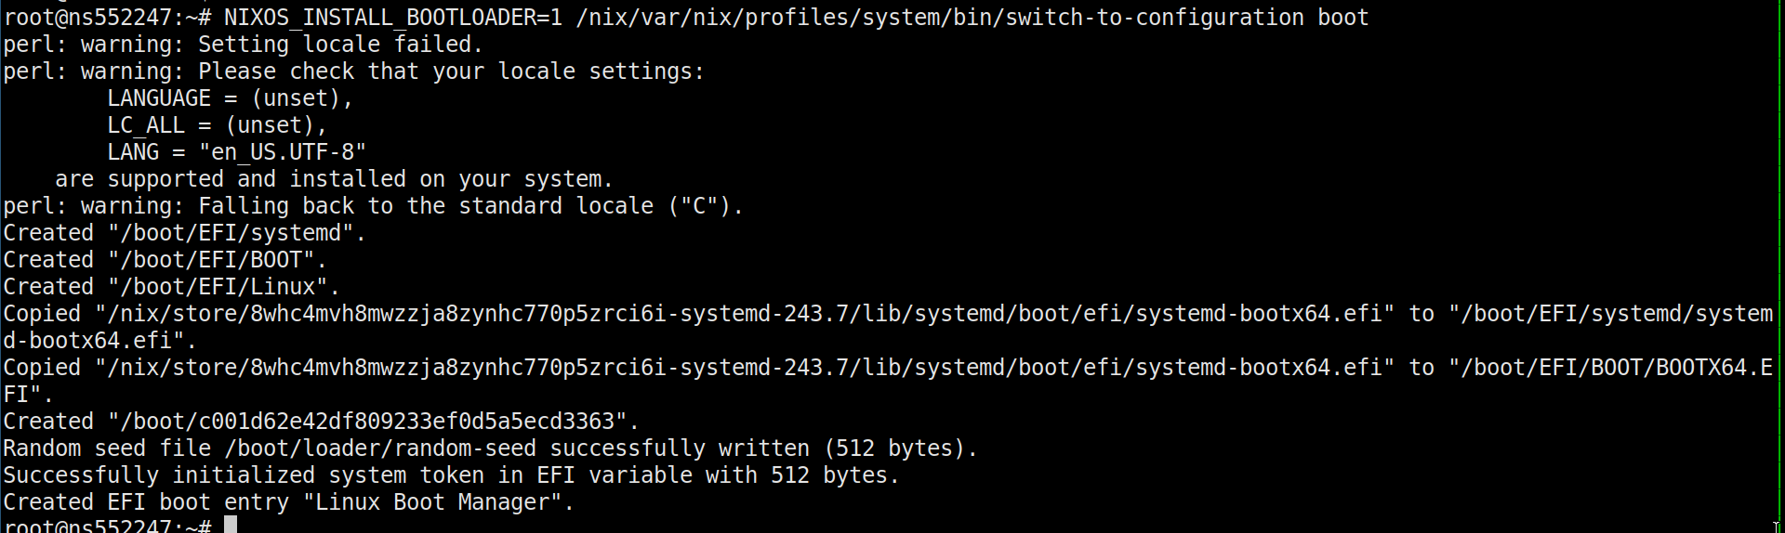Click the Created "/boot/EFI/BOOT" line
Viewport: 1785px width, 533px height.
[x=165, y=260]
